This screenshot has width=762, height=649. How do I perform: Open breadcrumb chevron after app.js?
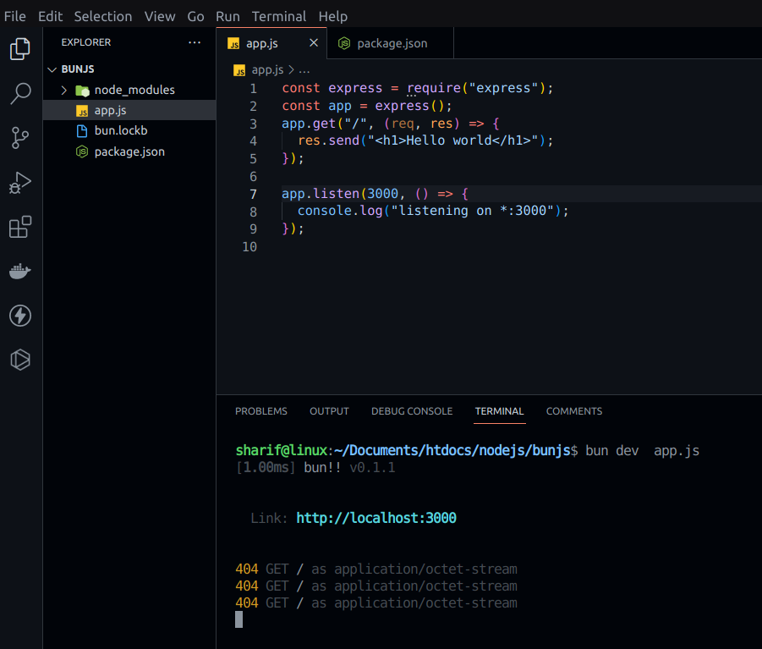click(x=291, y=70)
